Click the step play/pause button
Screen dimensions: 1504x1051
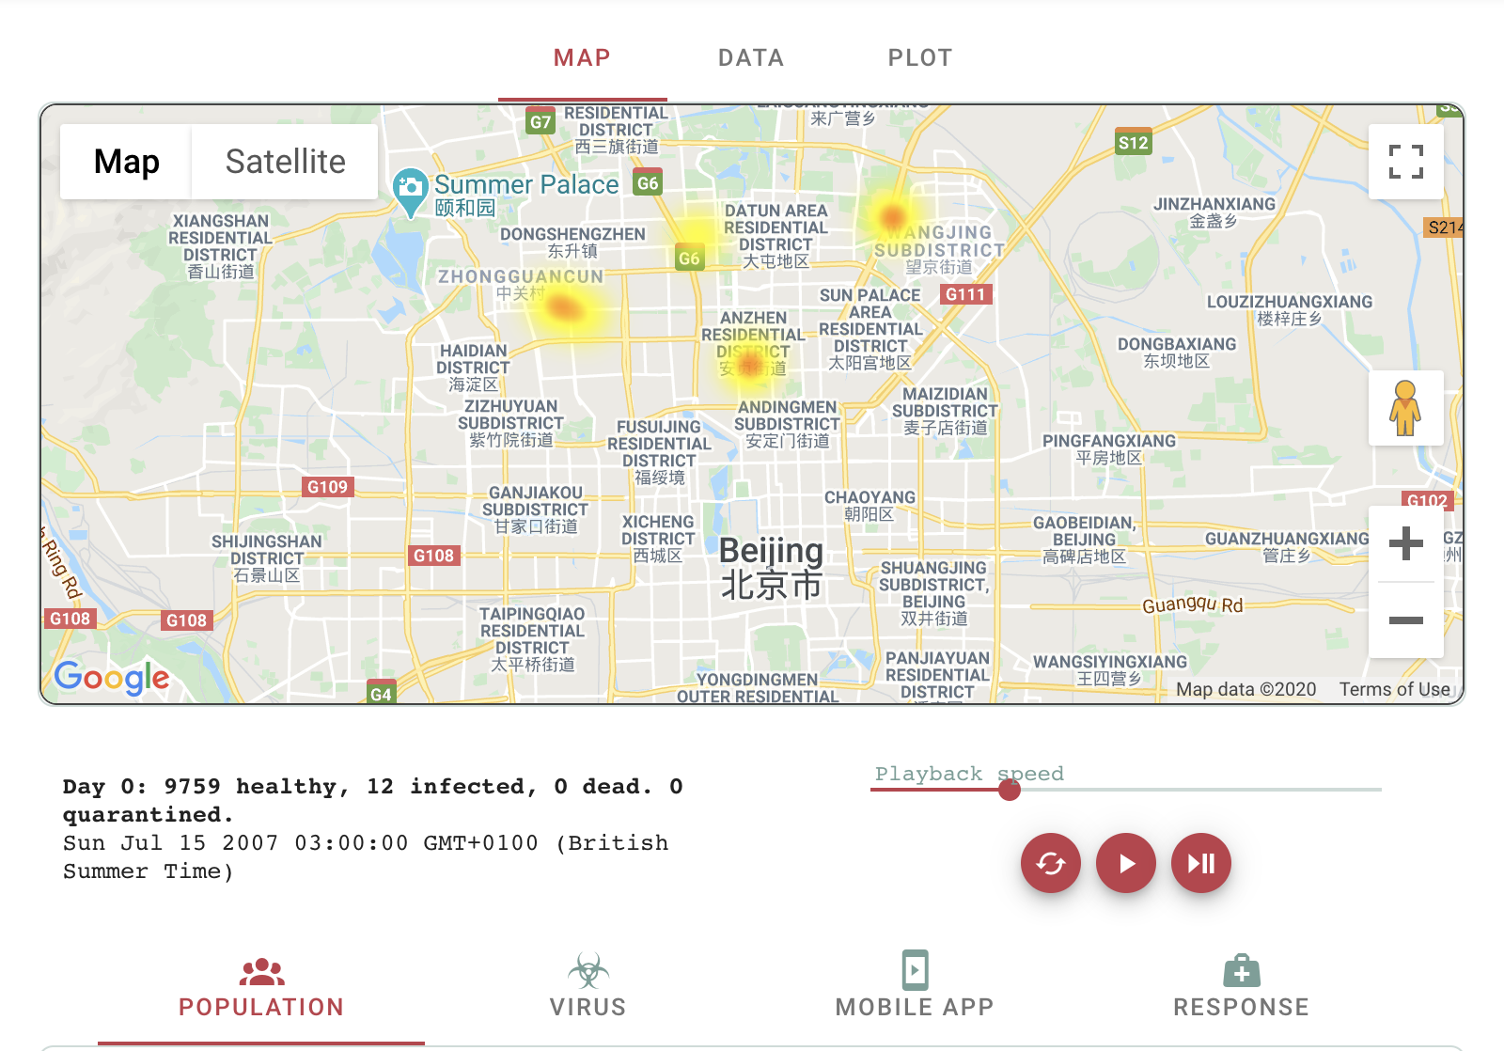pyautogui.click(x=1201, y=863)
